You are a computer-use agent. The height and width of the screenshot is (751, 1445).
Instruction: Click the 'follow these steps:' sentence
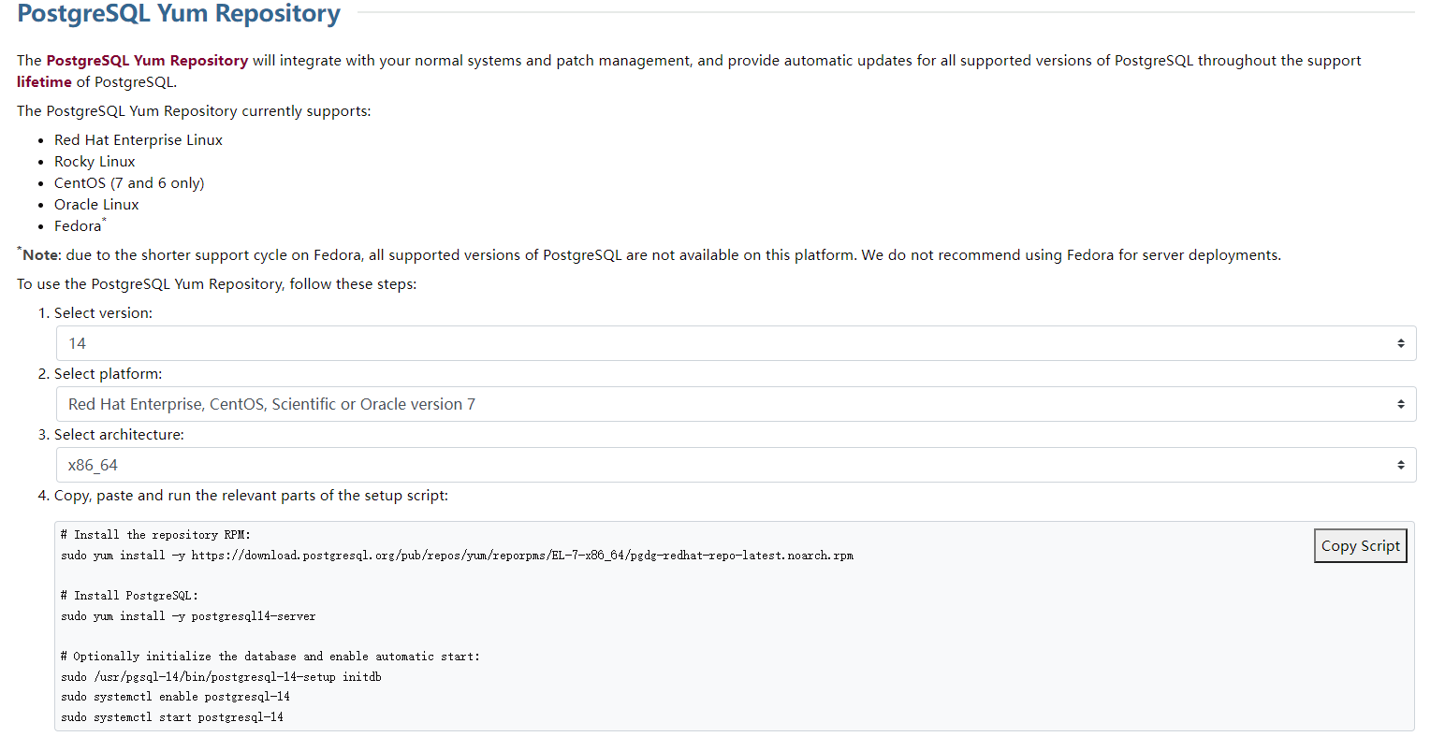(x=217, y=283)
